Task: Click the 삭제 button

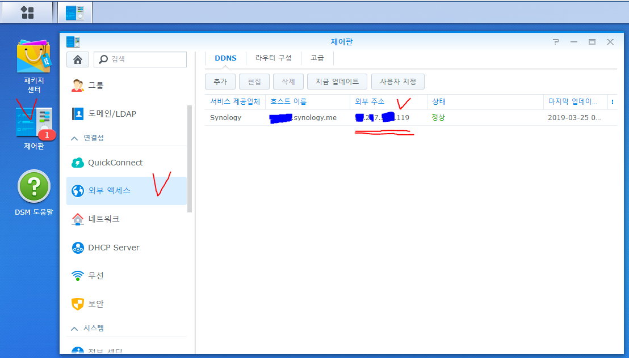Action: 288,82
